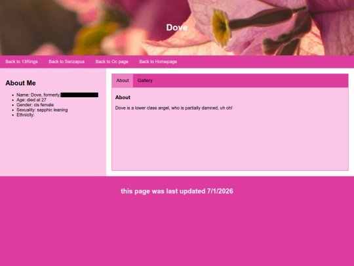Open the Gallery tab
This screenshot has width=354, height=266.
[145, 81]
